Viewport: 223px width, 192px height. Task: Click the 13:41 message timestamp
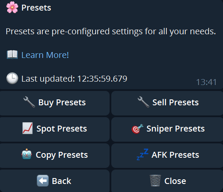[x=206, y=82]
